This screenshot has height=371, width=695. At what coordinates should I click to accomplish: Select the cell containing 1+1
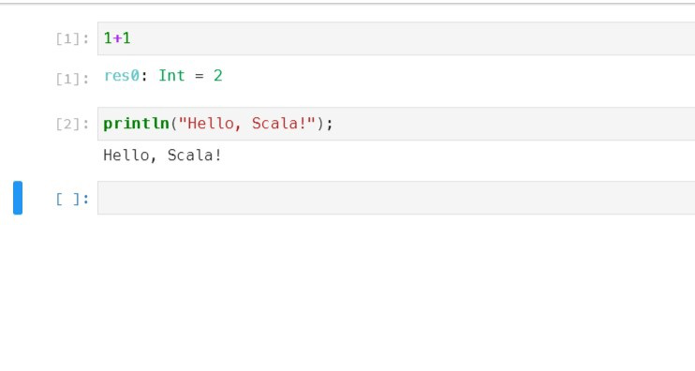396,38
